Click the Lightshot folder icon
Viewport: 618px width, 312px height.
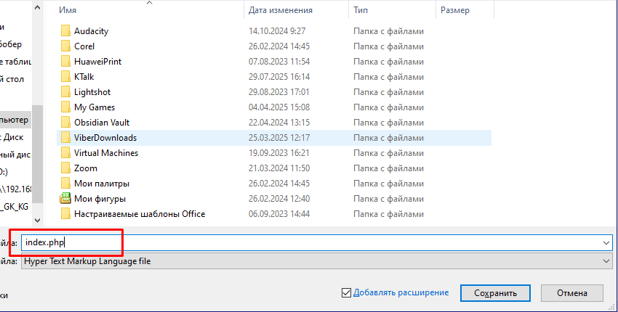point(65,92)
